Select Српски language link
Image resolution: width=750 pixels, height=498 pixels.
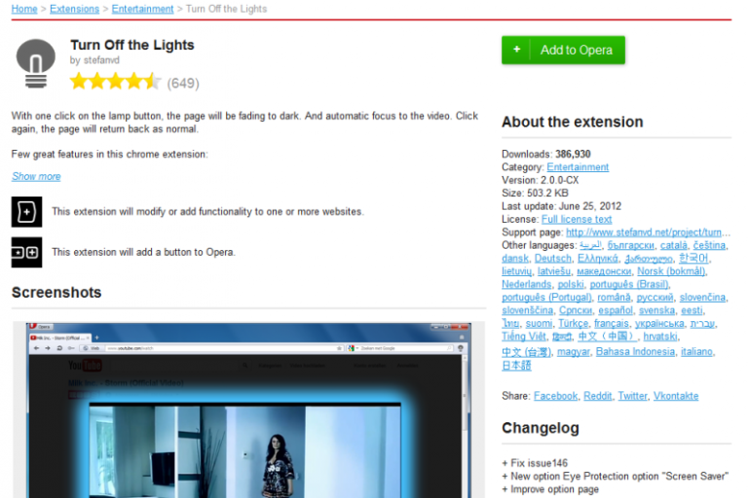[576, 310]
